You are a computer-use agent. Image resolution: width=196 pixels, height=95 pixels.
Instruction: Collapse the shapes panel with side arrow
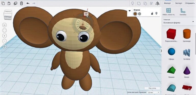point(161,51)
